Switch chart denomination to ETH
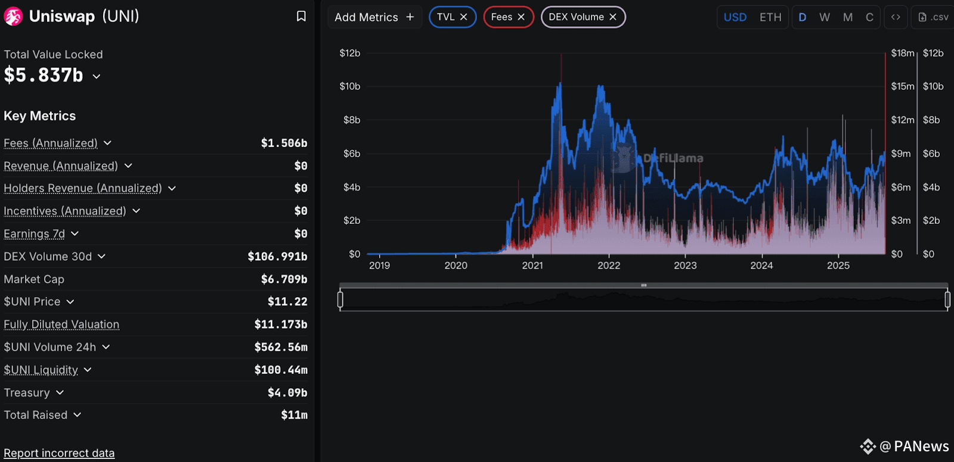This screenshot has width=954, height=462. tap(770, 17)
